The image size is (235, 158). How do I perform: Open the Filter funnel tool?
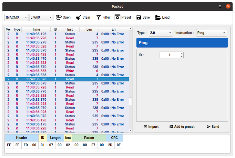pos(99,17)
